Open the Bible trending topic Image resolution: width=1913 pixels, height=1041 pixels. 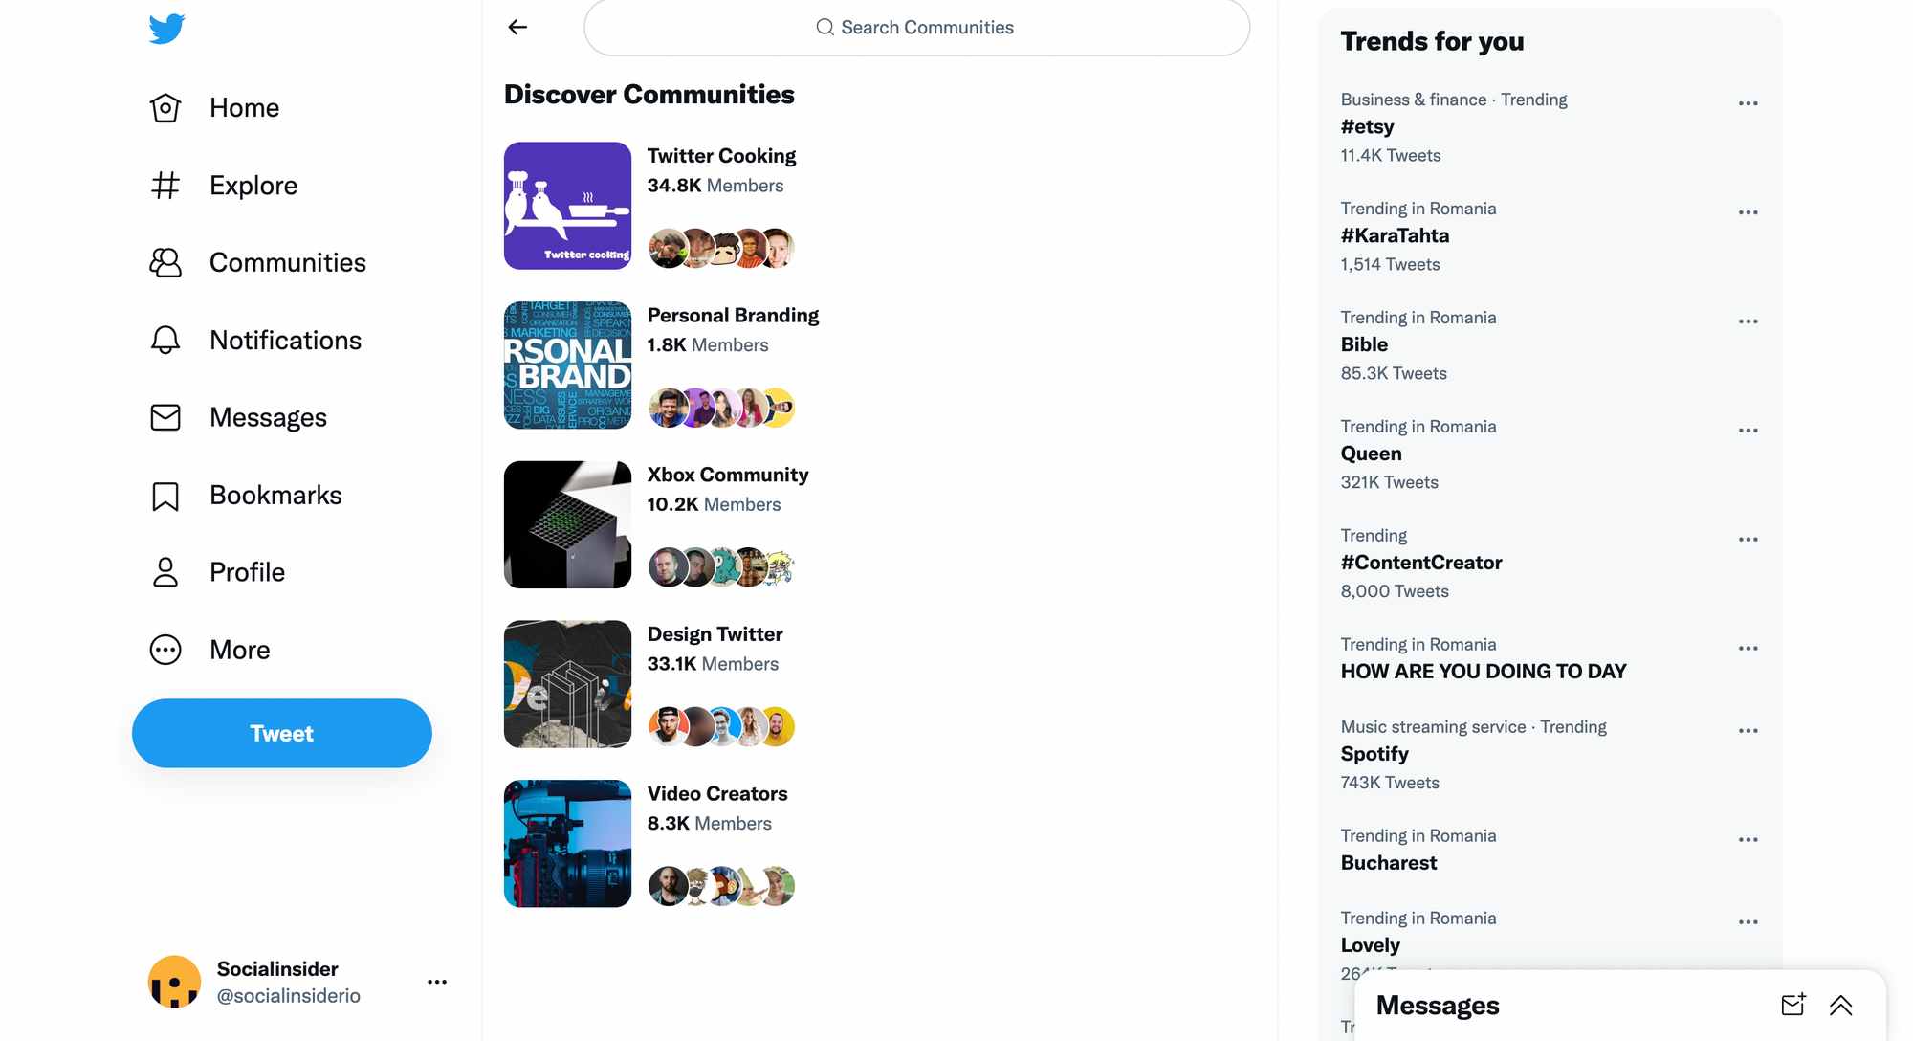coord(1364,344)
